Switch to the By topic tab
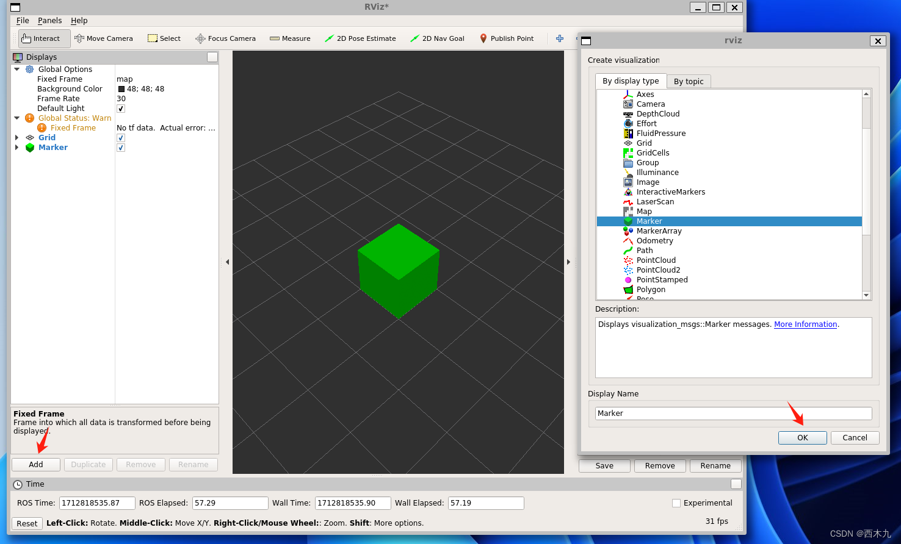The image size is (901, 544). pyautogui.click(x=689, y=82)
